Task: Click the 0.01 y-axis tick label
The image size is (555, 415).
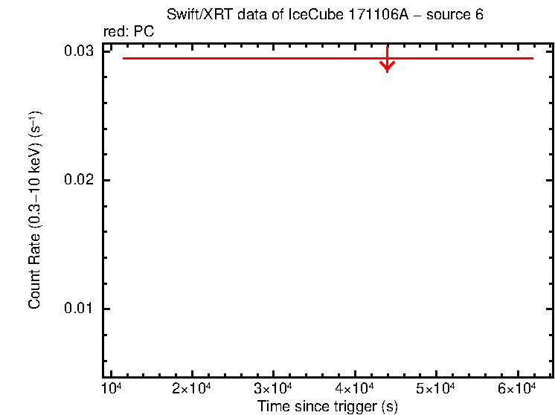Action: (79, 308)
